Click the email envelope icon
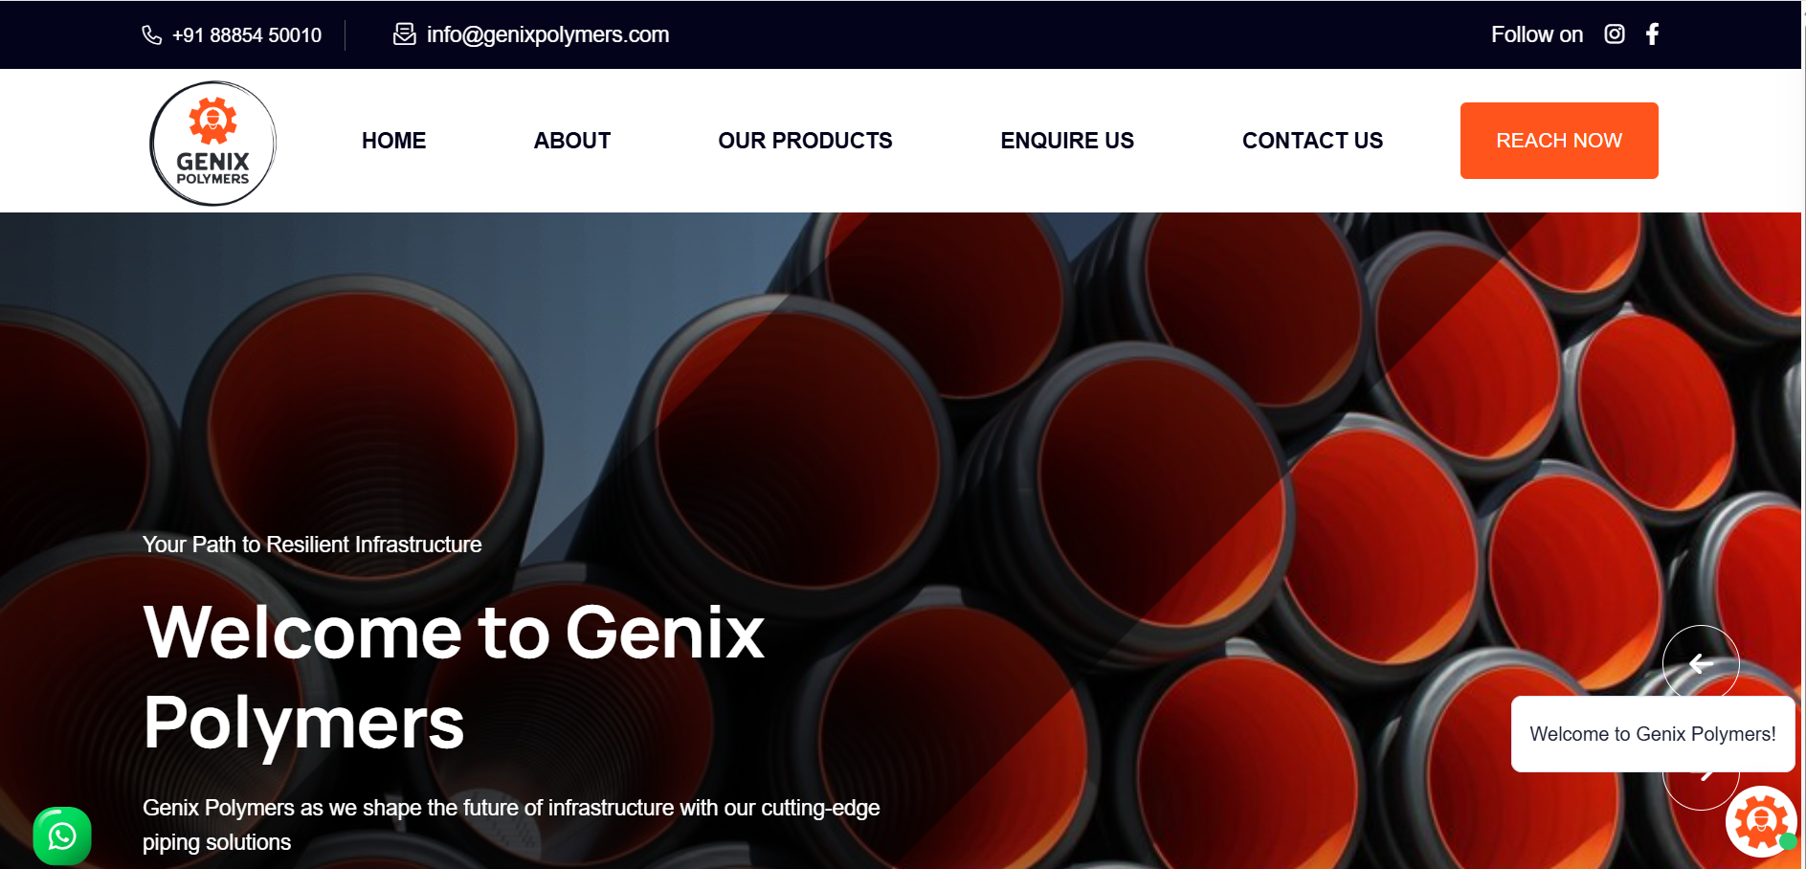The height and width of the screenshot is (869, 1806). (405, 34)
